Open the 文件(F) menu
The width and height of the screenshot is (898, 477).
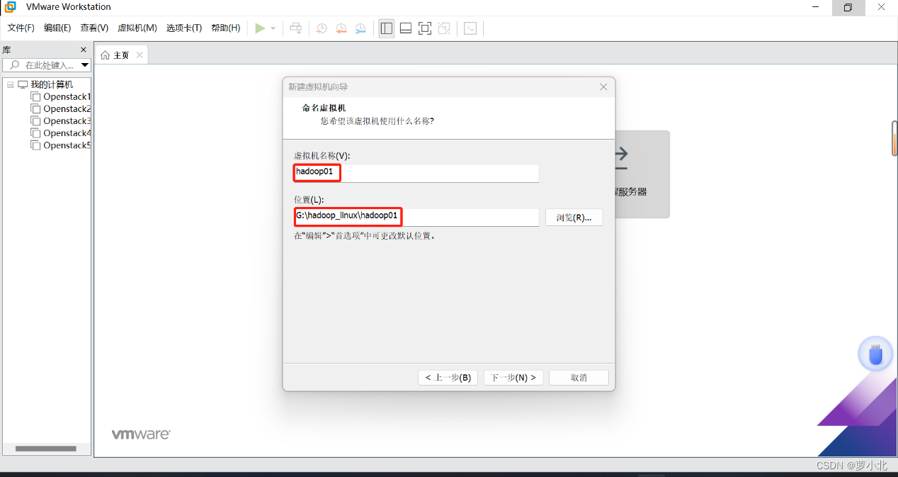pos(21,28)
